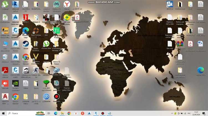
Task: Open the green tree icon shortcut
Action: tap(46, 85)
